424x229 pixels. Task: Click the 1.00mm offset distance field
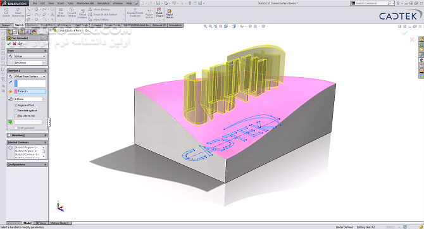pyautogui.click(x=28, y=99)
